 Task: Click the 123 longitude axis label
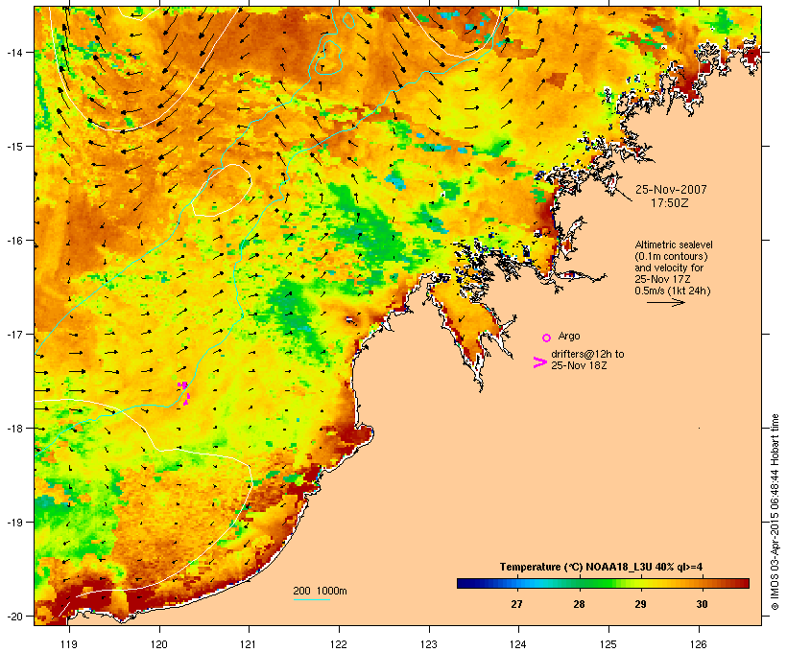429,644
